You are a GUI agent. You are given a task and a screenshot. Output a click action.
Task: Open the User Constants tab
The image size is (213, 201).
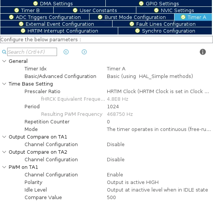tap(95, 10)
